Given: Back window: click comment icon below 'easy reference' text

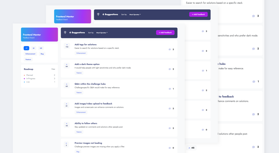Looking at the screenshot, I should pyautogui.click(x=254, y=82).
